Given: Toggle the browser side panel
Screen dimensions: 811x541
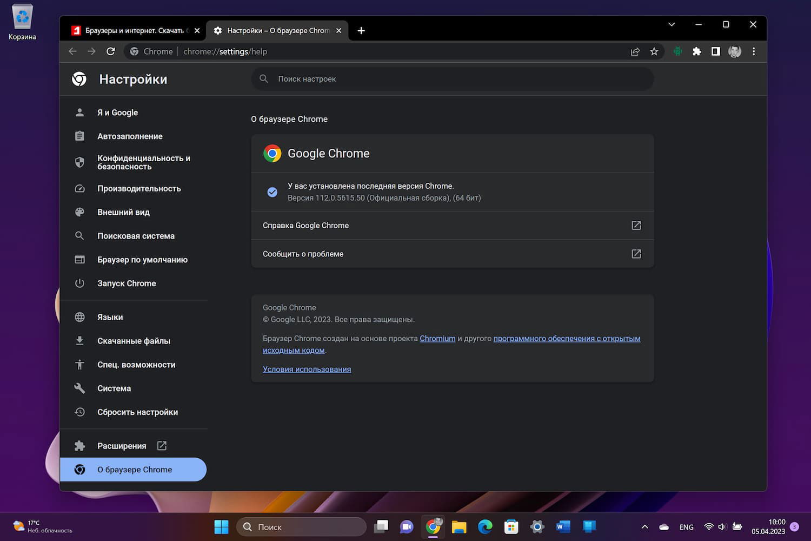Looking at the screenshot, I should pos(716,51).
